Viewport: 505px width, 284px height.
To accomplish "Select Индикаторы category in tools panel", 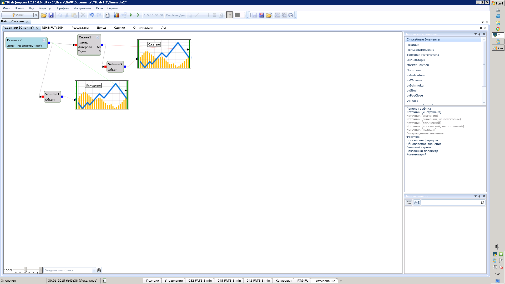I will (416, 60).
